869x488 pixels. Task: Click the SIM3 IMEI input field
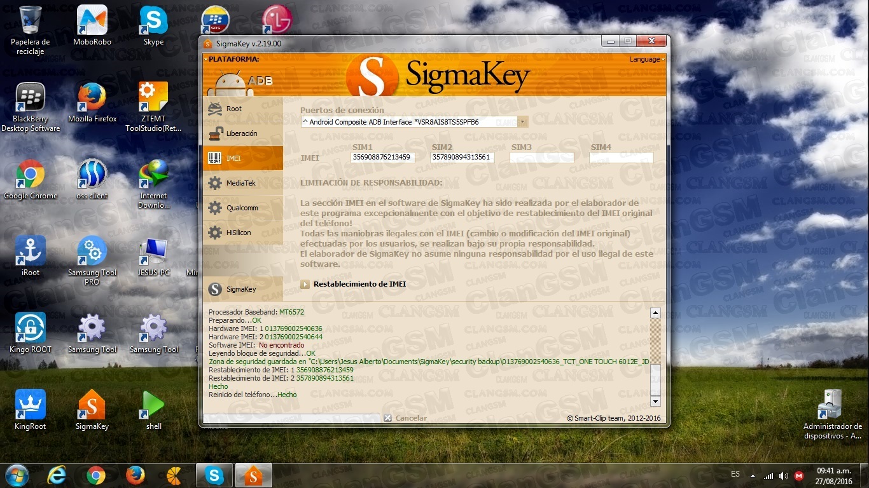542,157
